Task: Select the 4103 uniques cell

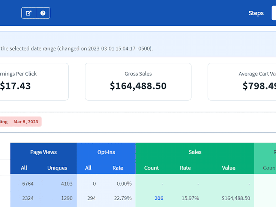Action: [67, 184]
